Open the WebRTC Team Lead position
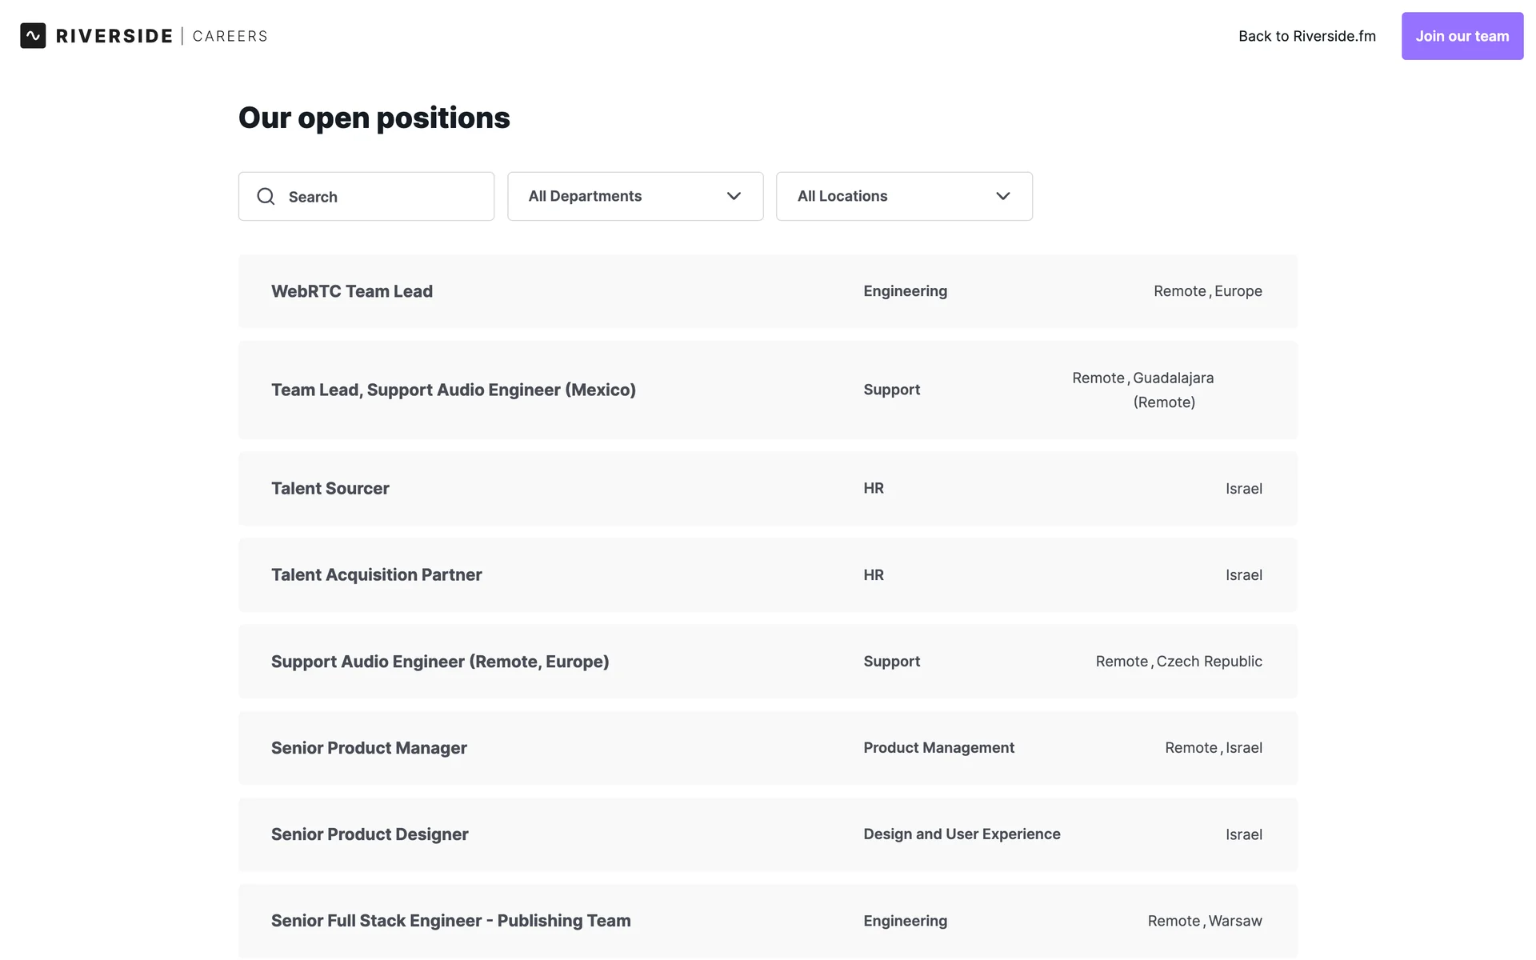This screenshot has width=1536, height=960. click(352, 291)
